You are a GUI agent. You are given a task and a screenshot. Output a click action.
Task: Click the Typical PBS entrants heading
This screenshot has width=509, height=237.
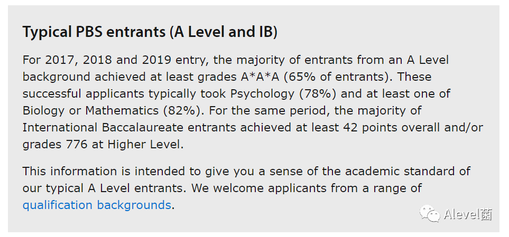(x=150, y=32)
